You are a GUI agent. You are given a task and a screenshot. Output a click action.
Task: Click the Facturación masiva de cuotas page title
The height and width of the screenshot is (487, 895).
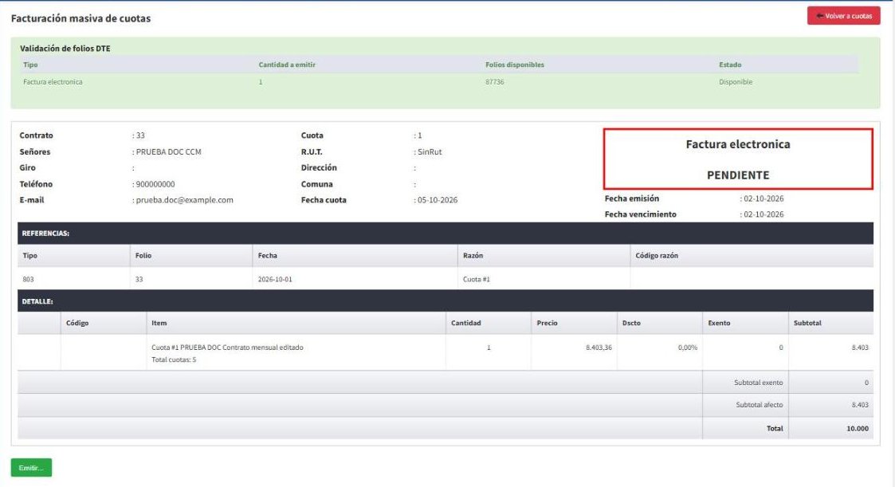tap(80, 18)
